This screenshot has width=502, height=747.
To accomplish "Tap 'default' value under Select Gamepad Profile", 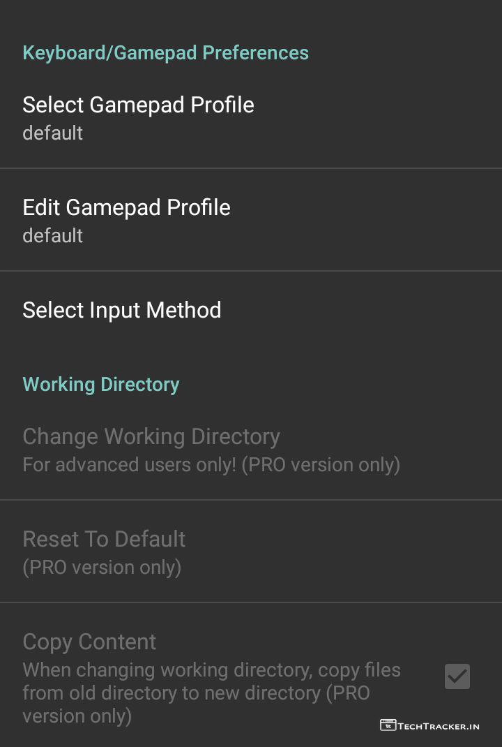I will click(x=52, y=133).
